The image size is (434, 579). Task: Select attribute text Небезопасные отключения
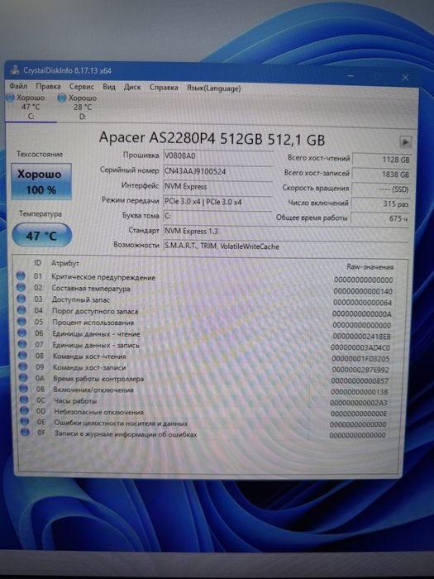tap(99, 412)
